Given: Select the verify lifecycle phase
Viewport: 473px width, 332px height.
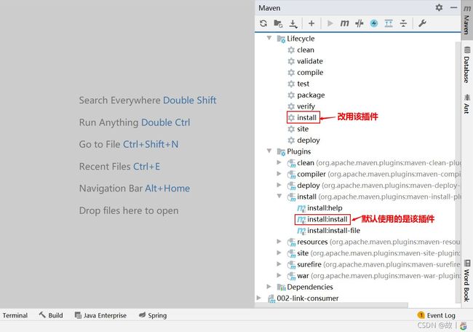Looking at the screenshot, I should click(x=306, y=106).
